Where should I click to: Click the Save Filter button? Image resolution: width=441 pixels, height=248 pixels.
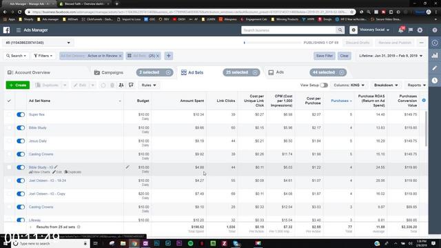click(x=325, y=56)
